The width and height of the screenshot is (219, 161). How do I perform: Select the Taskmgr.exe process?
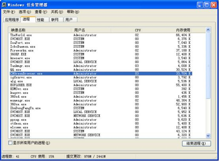100,66
